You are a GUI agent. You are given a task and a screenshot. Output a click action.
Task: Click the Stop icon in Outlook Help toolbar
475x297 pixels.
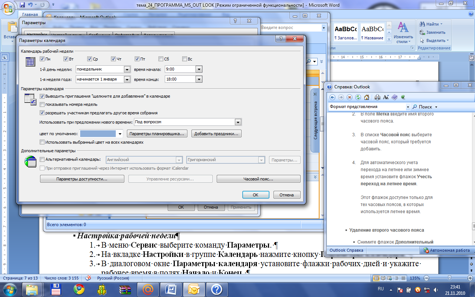pos(350,97)
